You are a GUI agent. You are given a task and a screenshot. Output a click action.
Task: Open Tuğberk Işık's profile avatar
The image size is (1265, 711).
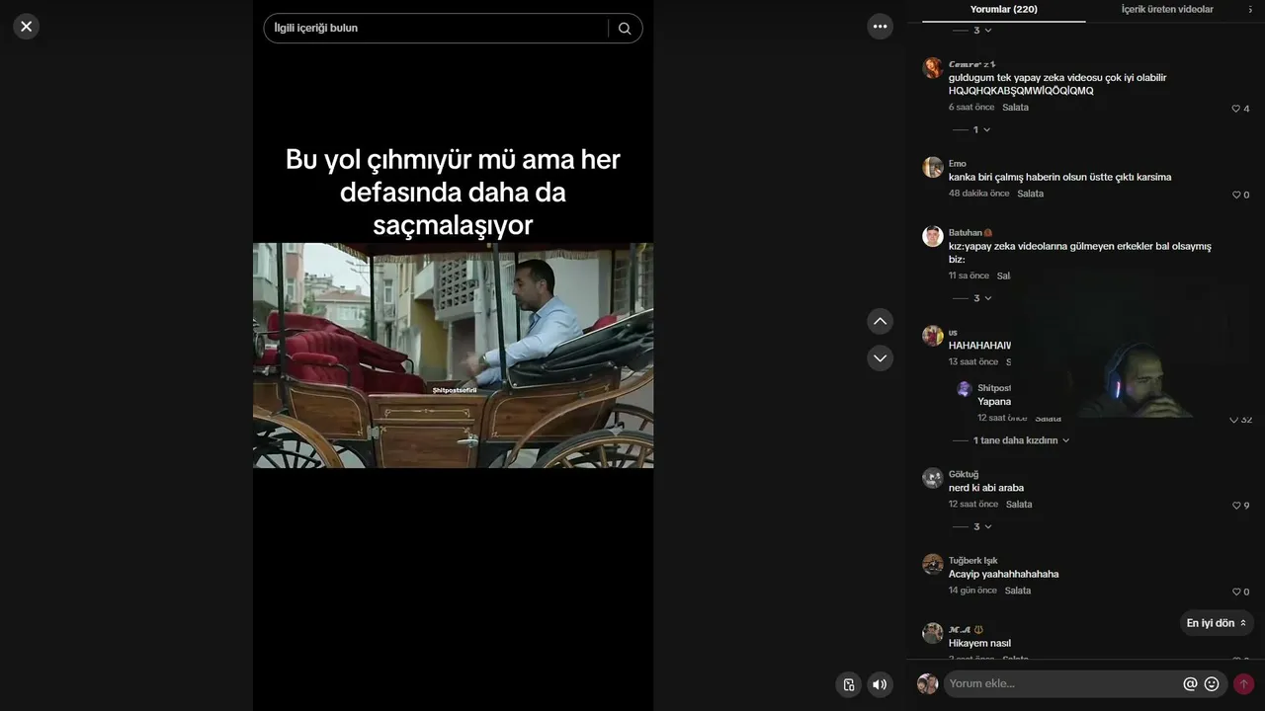pyautogui.click(x=933, y=564)
